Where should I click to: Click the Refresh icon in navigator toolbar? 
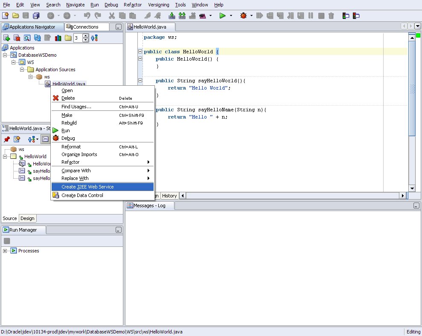(37, 38)
